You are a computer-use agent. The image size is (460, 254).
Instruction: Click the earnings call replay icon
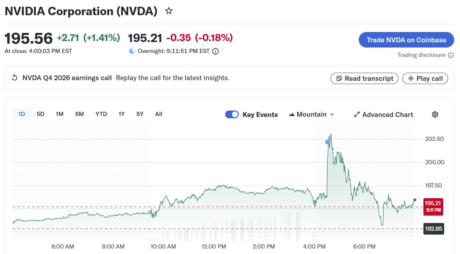point(15,78)
